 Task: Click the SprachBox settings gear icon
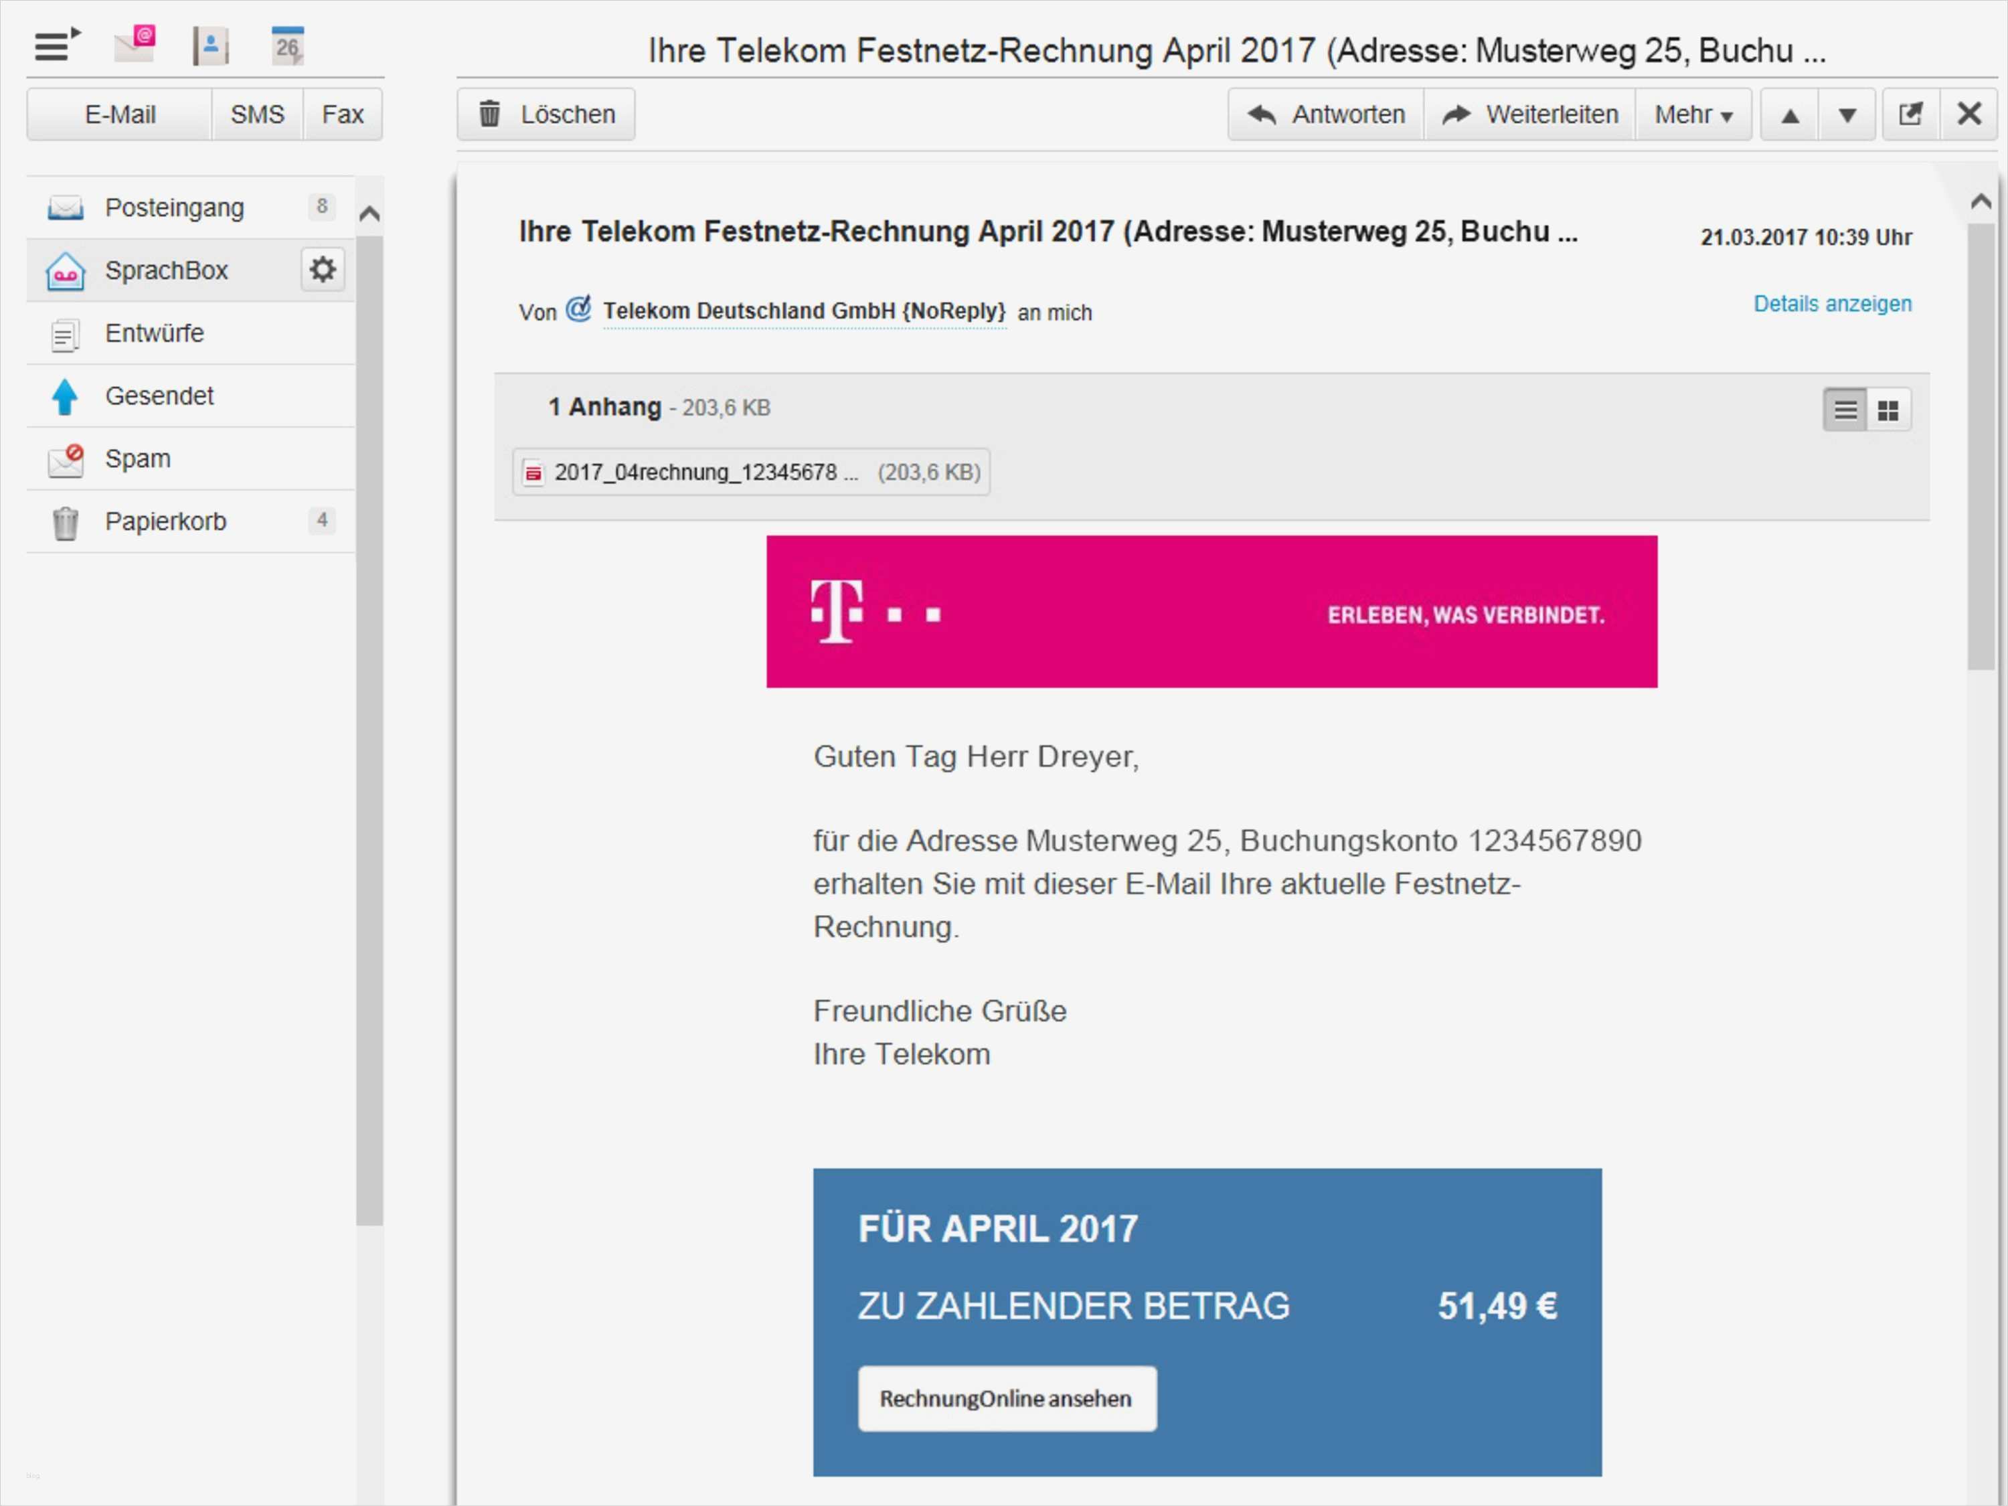[322, 270]
